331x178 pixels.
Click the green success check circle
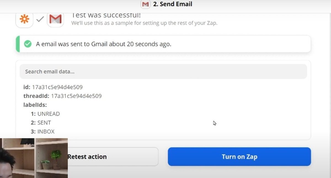point(28,44)
